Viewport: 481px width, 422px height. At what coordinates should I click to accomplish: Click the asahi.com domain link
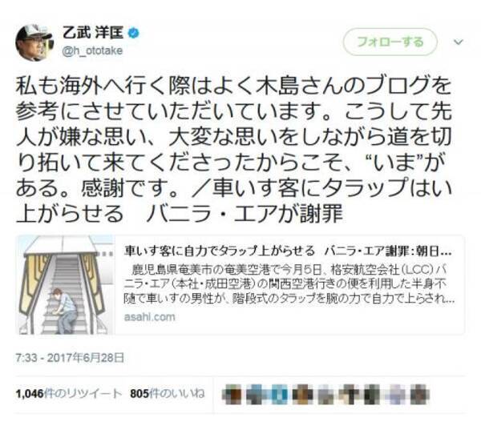tap(149, 316)
